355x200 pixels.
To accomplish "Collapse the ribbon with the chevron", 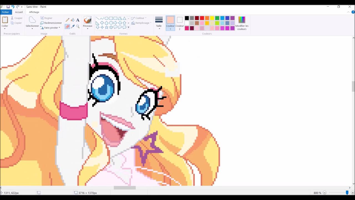I will coord(348,12).
